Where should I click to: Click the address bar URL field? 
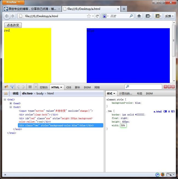click(x=55, y=16)
